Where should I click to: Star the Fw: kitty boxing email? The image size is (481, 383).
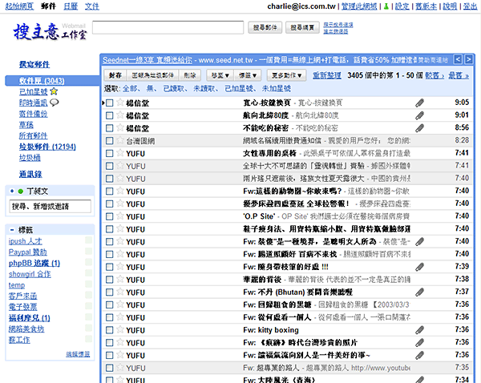coord(120,329)
